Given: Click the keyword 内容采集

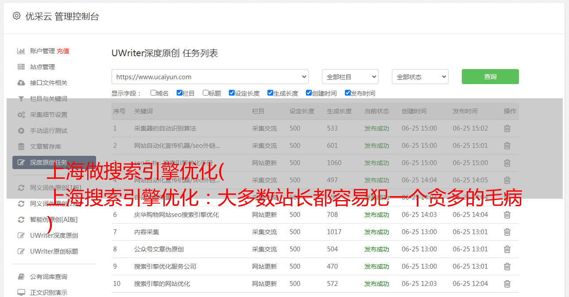Looking at the screenshot, I should tap(147, 232).
